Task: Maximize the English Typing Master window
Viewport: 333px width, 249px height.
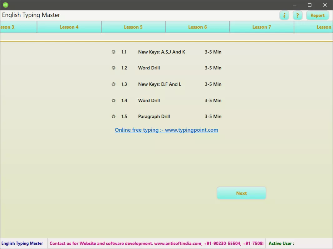Action: (310, 5)
